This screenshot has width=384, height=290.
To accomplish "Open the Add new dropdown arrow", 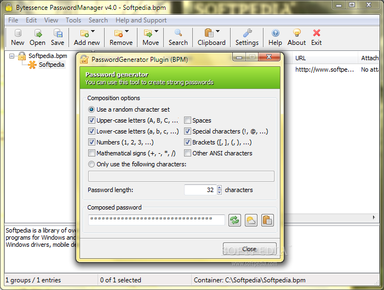I will point(93,31).
